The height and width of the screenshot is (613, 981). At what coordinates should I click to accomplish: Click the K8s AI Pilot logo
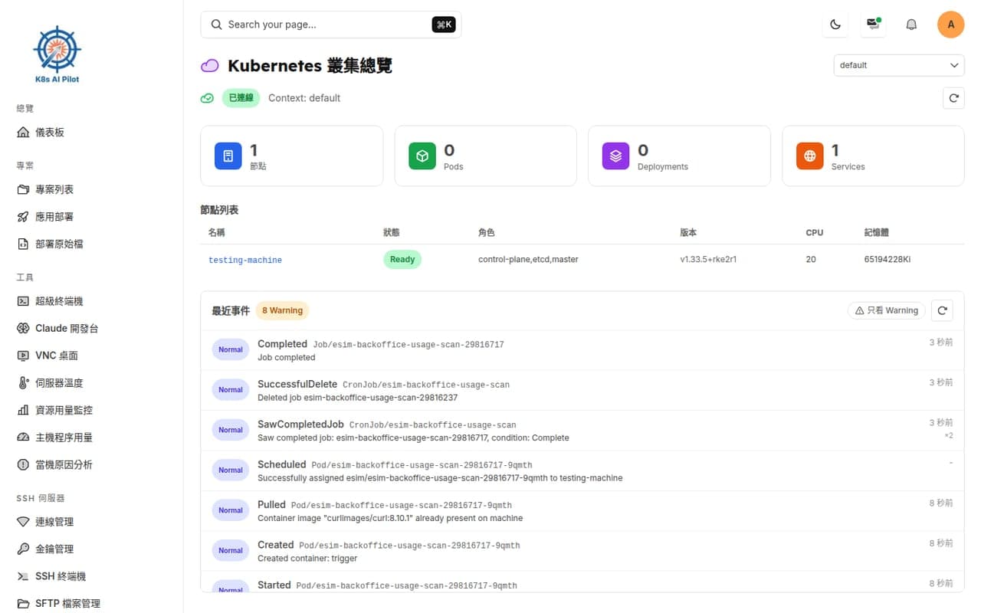(x=57, y=54)
